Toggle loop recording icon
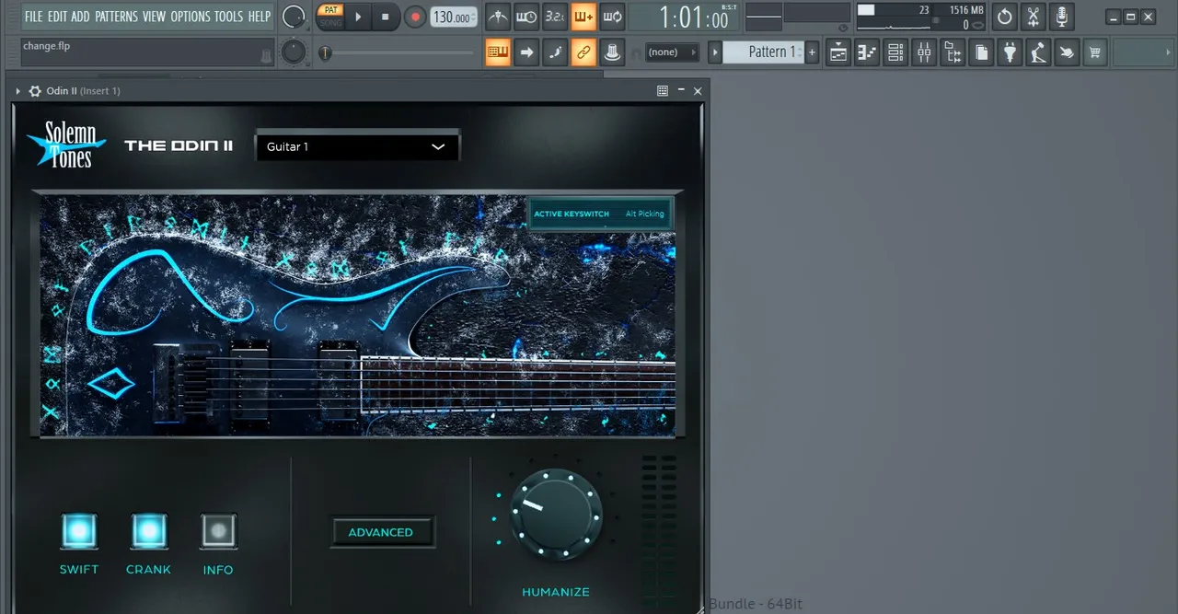1178x614 pixels. point(612,17)
